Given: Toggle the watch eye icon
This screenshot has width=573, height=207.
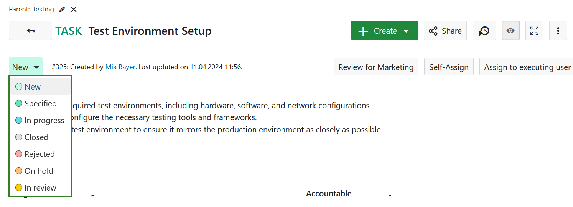Looking at the screenshot, I should click(510, 31).
